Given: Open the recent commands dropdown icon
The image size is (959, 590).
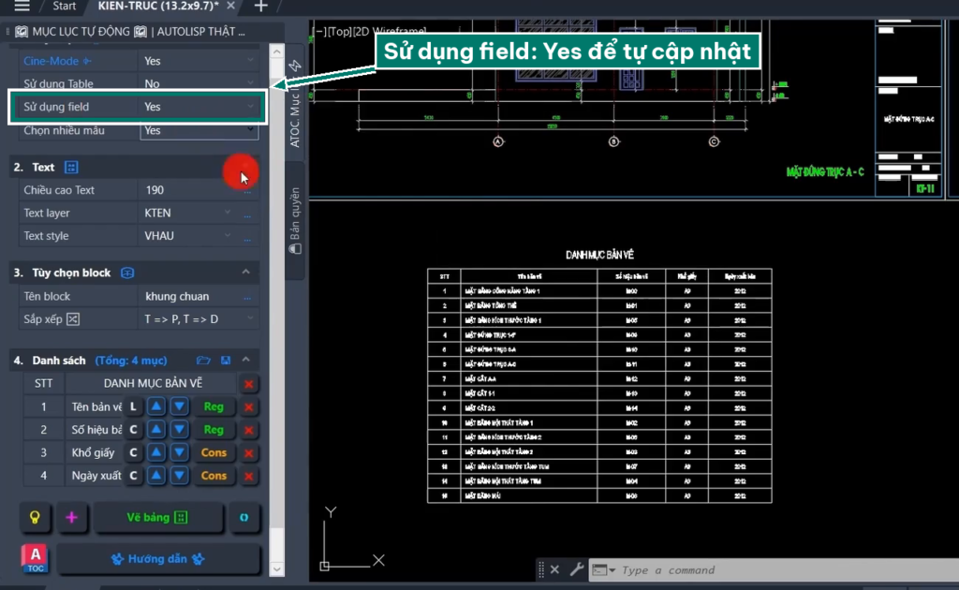Looking at the screenshot, I should click(604, 569).
